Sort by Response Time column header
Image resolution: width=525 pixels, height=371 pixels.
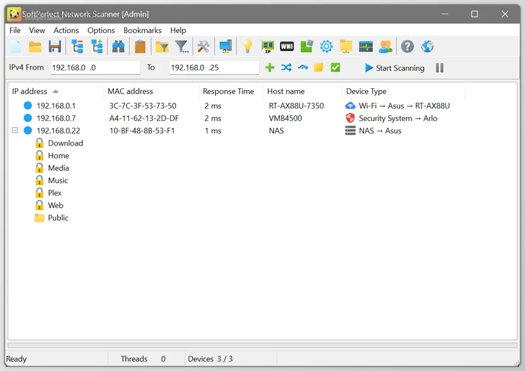tap(231, 91)
